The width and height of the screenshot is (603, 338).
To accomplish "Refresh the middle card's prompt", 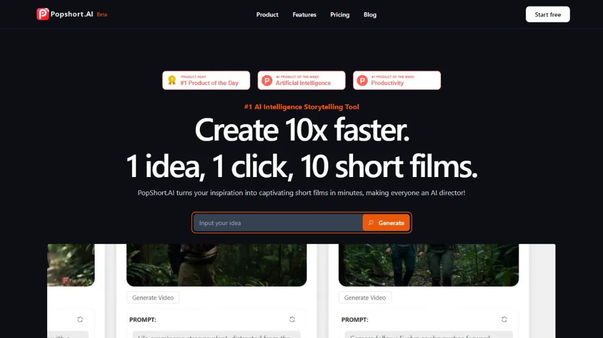I will click(x=292, y=319).
